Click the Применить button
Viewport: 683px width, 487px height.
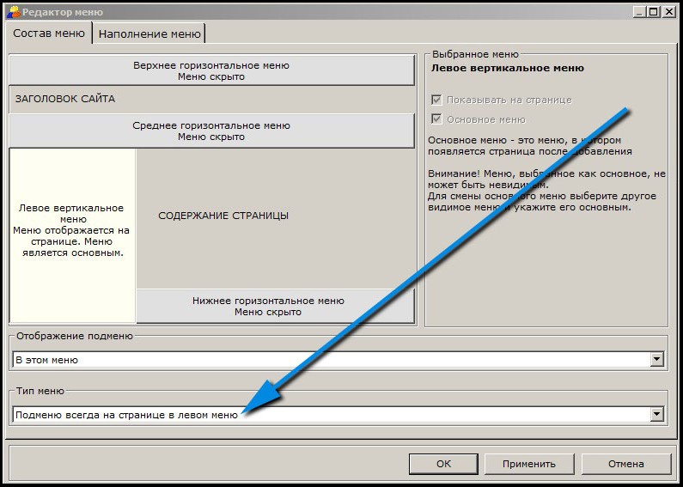[x=528, y=463]
